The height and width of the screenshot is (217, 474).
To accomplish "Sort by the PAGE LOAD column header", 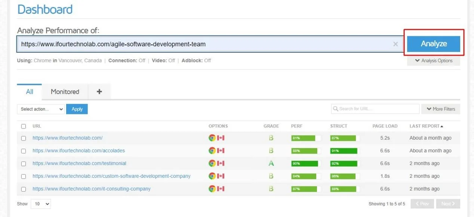I will pos(385,126).
